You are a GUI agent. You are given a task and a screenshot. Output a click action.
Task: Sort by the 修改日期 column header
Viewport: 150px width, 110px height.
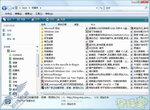[65, 24]
